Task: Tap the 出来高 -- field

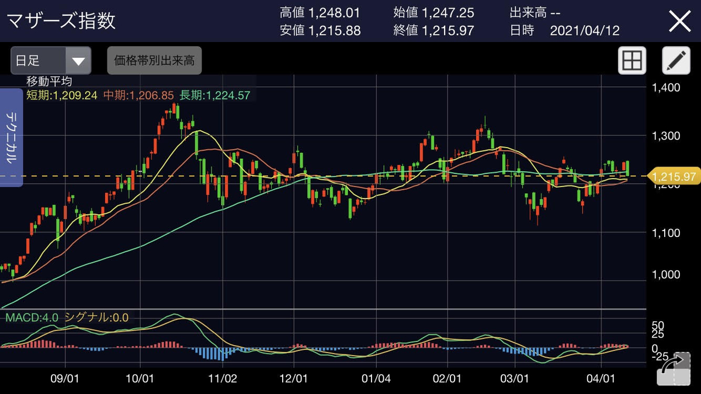Action: [535, 12]
